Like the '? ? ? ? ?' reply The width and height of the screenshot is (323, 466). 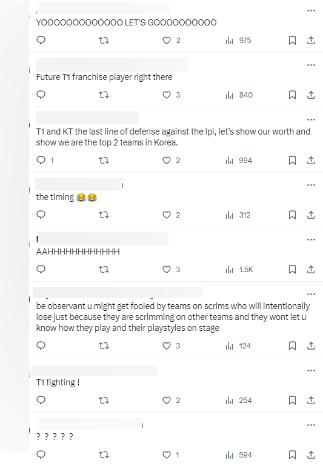171,454
